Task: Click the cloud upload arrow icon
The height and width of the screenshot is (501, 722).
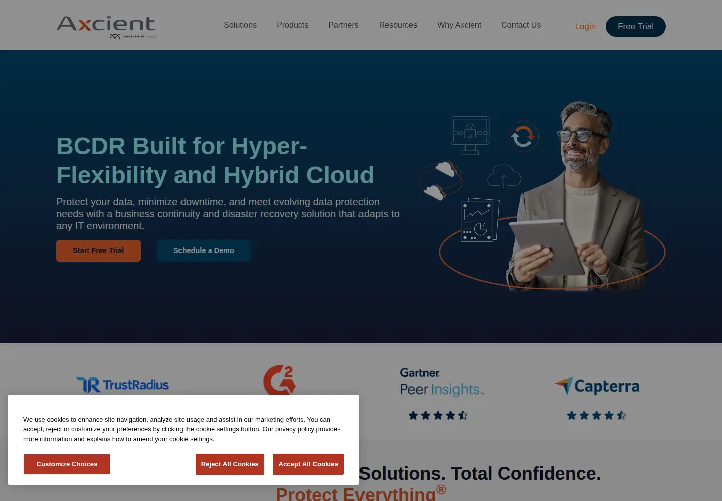Action: pos(504,176)
